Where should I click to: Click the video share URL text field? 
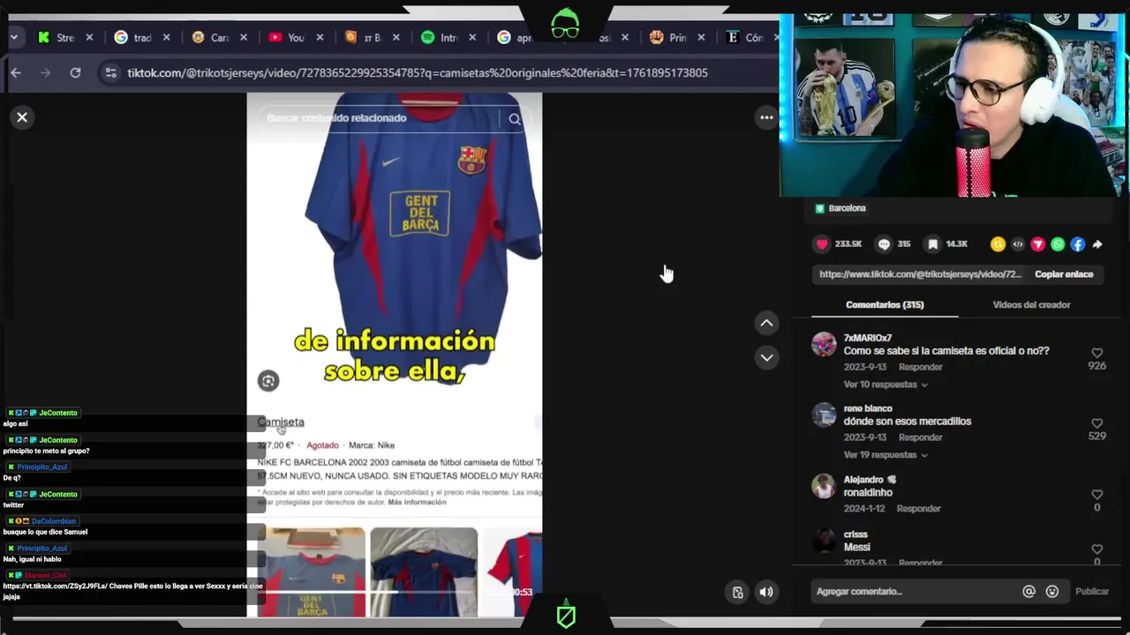coord(921,274)
